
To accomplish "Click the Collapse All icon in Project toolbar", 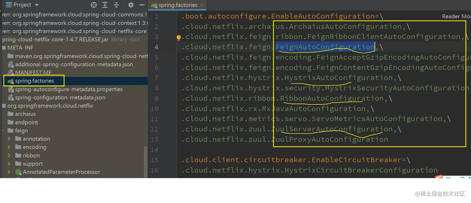I will 116,5.
